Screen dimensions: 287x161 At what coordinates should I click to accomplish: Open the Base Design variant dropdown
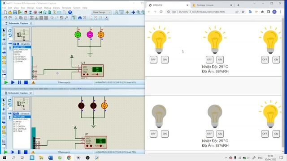tap(101, 12)
